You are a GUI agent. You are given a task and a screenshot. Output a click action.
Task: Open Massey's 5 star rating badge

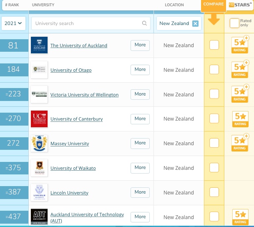(x=240, y=143)
